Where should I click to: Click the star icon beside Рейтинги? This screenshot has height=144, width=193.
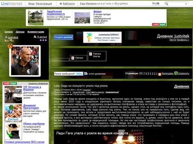coord(61,3)
